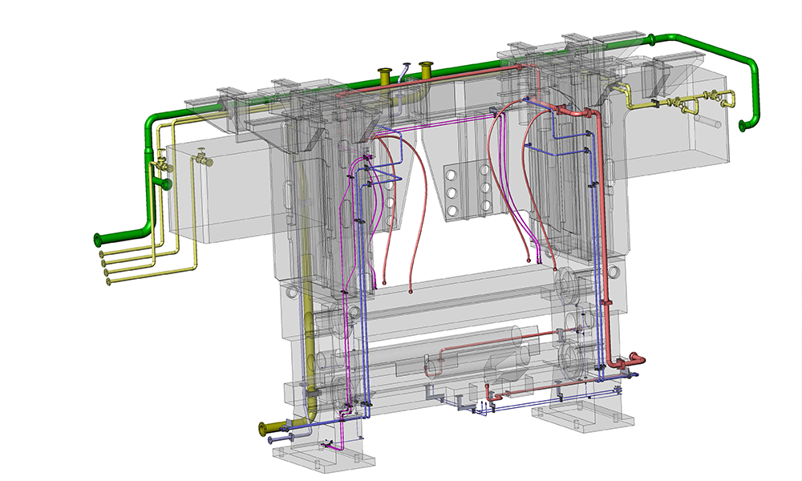Click the topmost of the four yellow pipe ends
802x481 pixels.
[x=101, y=253]
